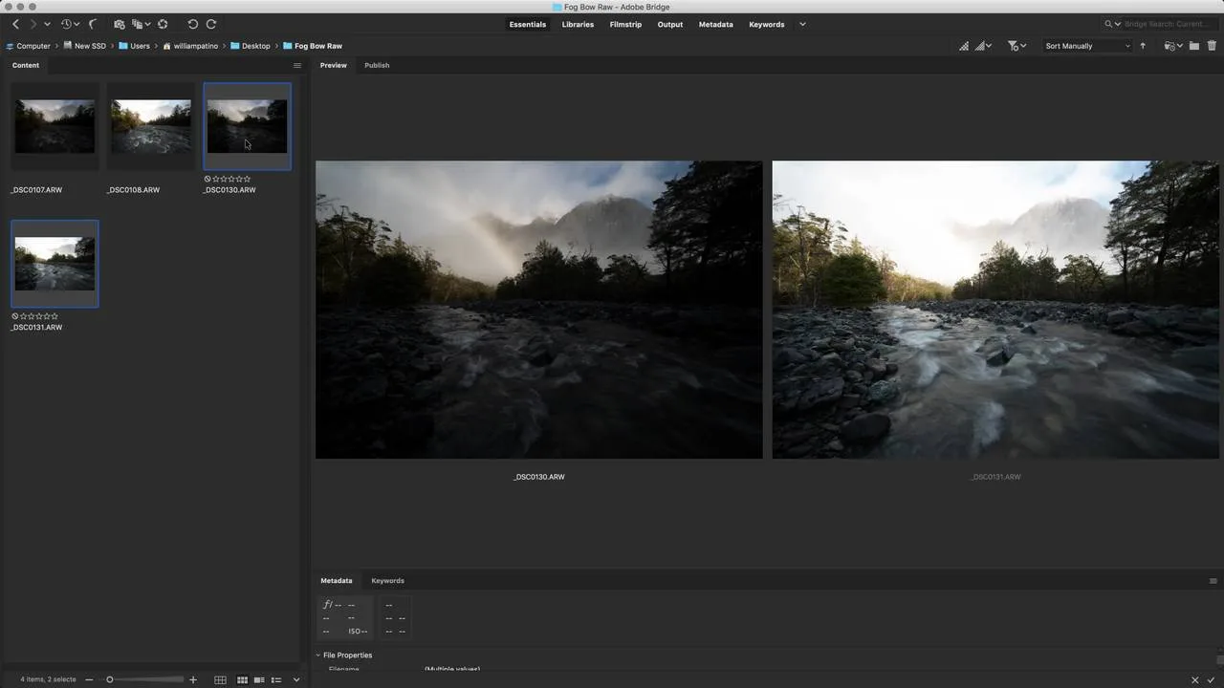1224x688 pixels.
Task: Open in Camera Raw aperture icon
Action: click(x=163, y=24)
